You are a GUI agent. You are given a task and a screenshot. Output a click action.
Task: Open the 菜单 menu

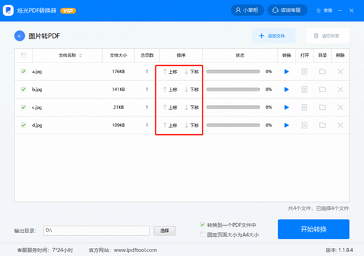click(x=325, y=11)
